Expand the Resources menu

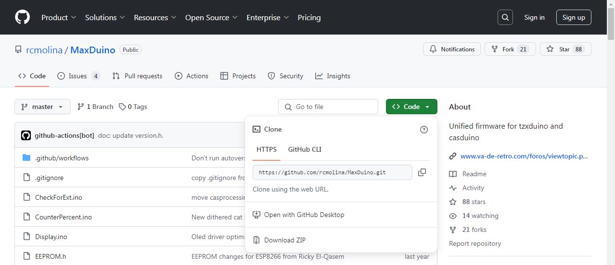pos(155,17)
